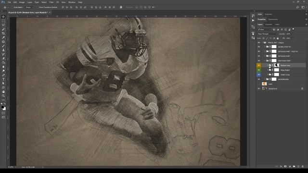Open the blend mode Pass Through dropdown
308x173 pixels.
(267, 34)
